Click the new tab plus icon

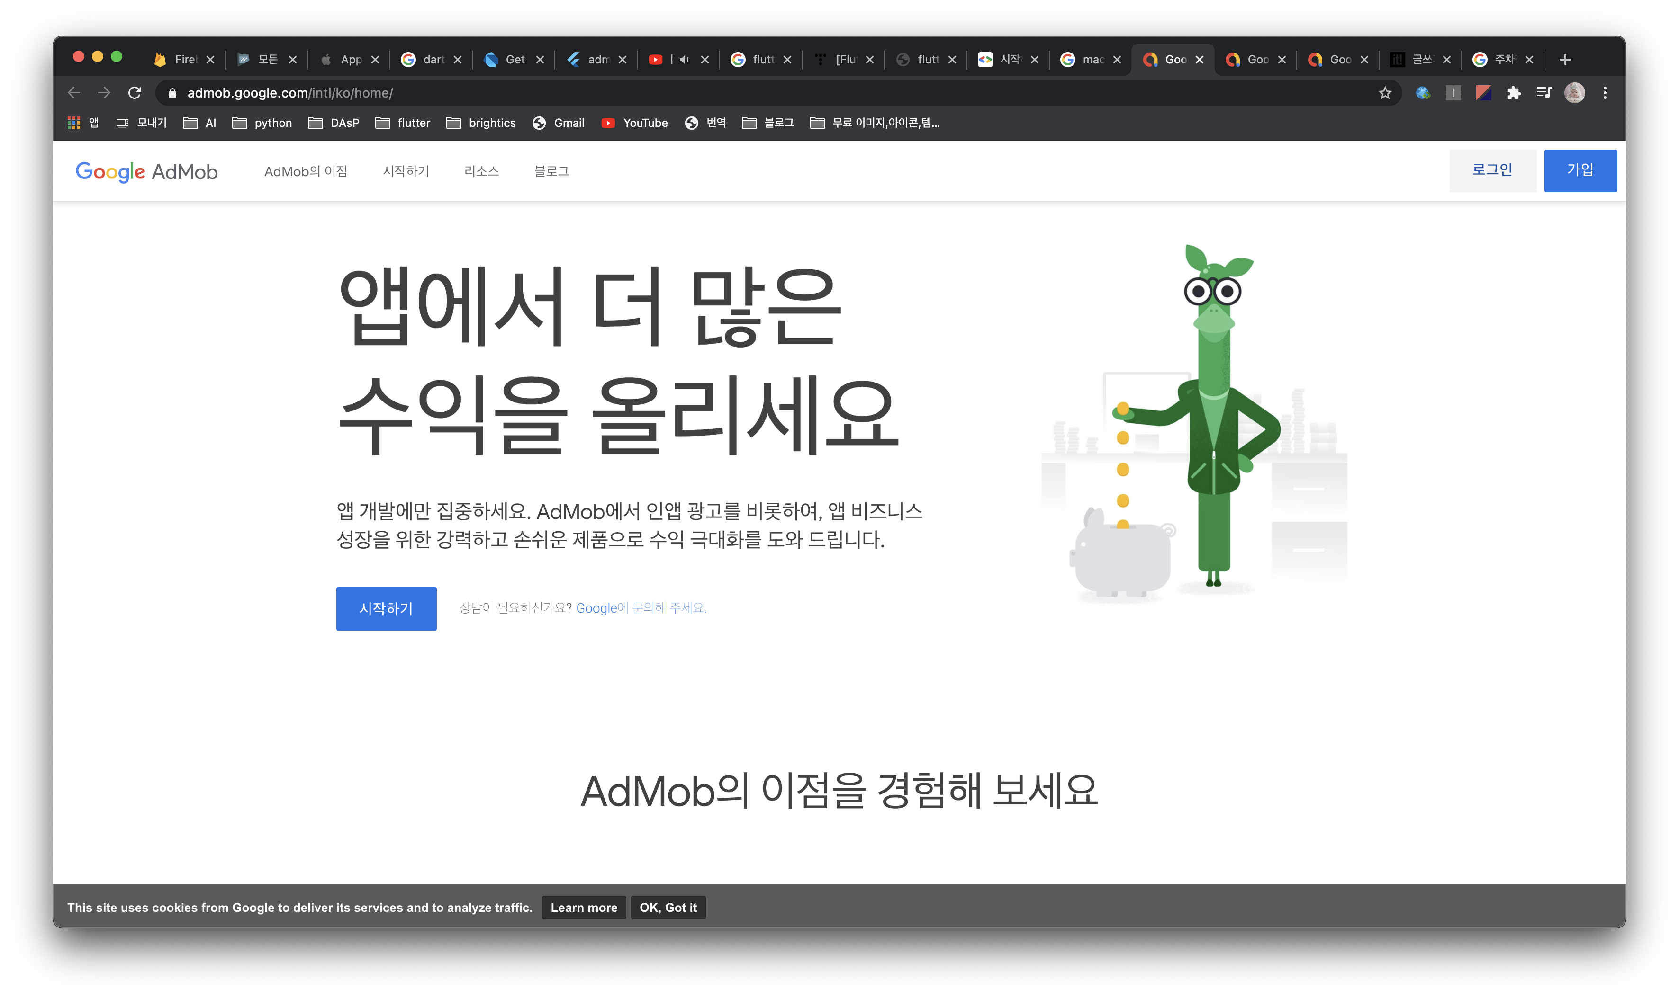[x=1565, y=60]
